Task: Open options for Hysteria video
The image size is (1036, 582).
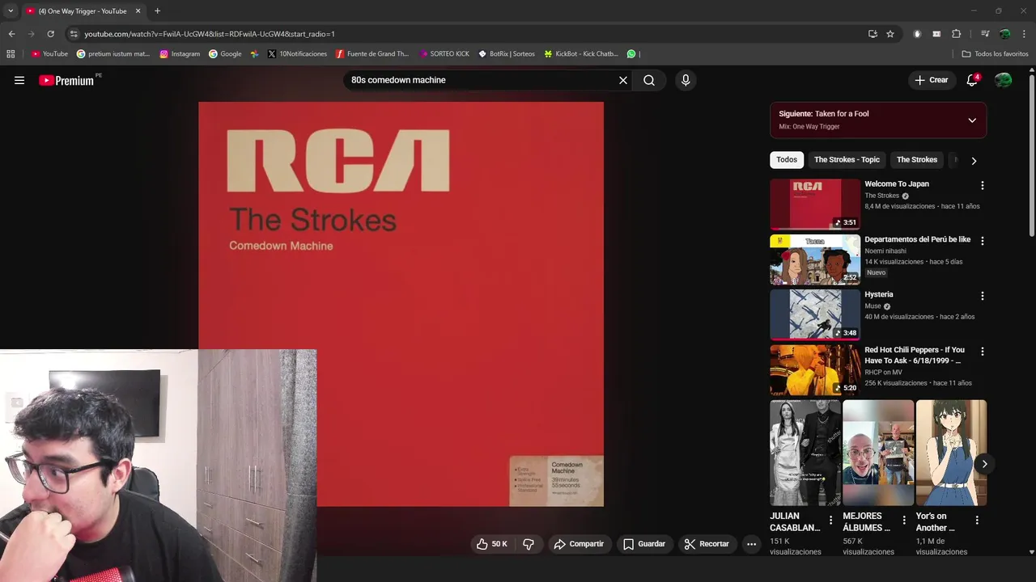Action: (983, 297)
